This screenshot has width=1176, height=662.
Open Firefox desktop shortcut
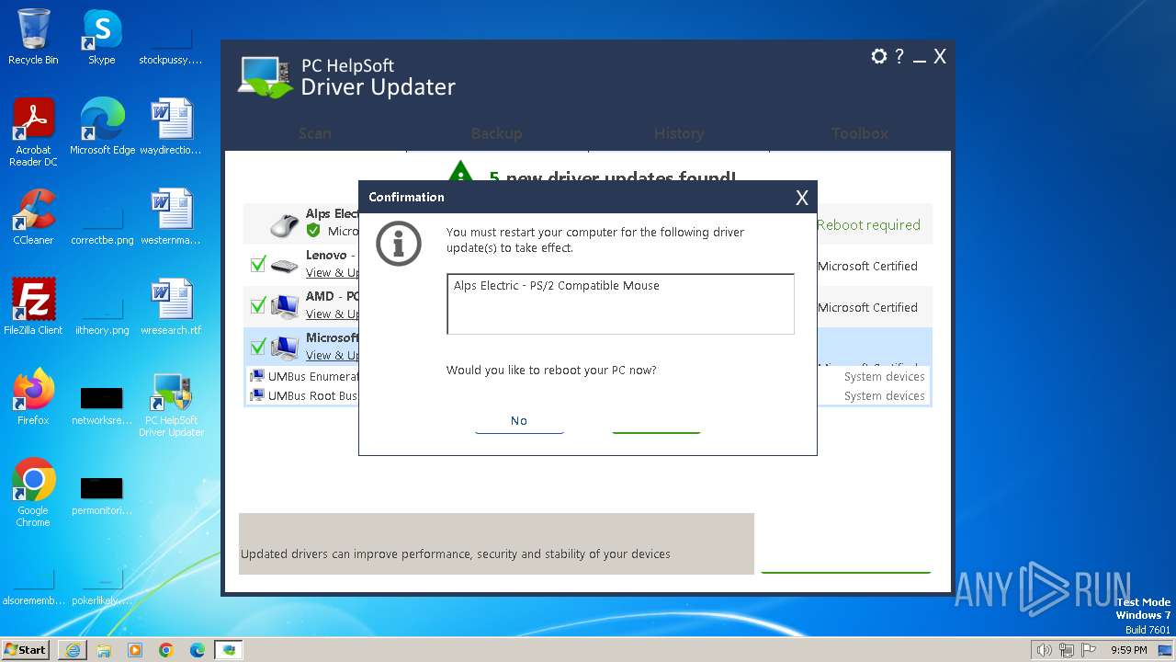pos(33,396)
